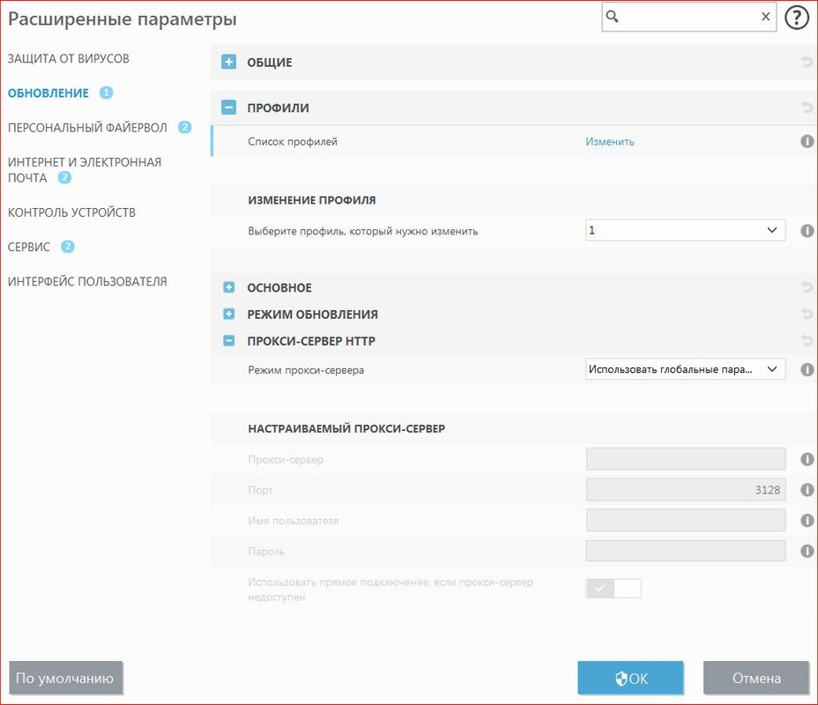
Task: Reset ПРОКСИ-СЕРВЕР HTTP via revert arrow
Action: tap(807, 340)
